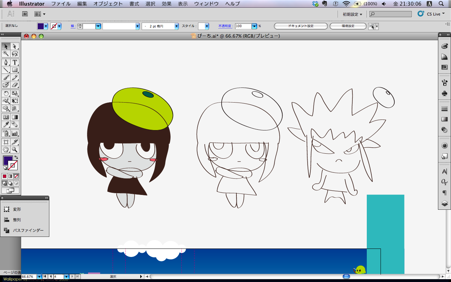Click the purple fill swatch in the control bar
The height and width of the screenshot is (282, 451).
pyautogui.click(x=41, y=26)
